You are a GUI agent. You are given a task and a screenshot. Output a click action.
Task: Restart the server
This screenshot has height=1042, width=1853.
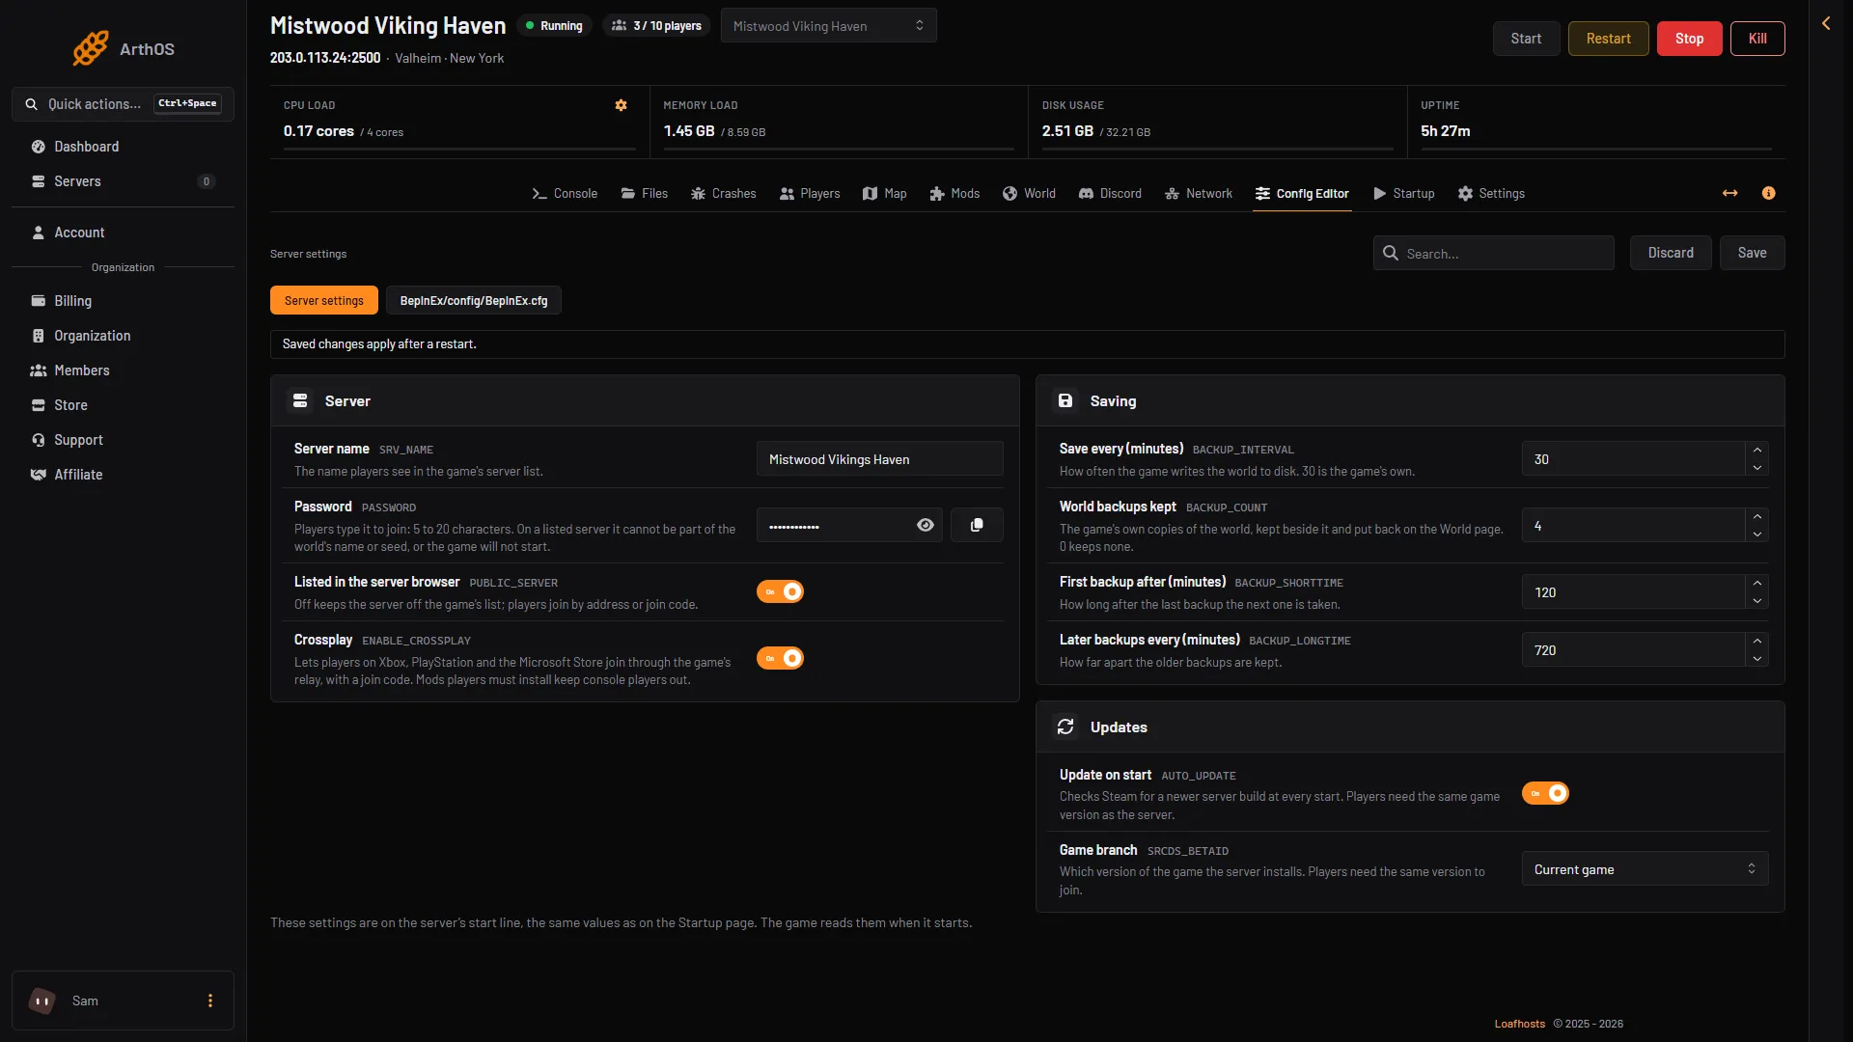coord(1608,39)
